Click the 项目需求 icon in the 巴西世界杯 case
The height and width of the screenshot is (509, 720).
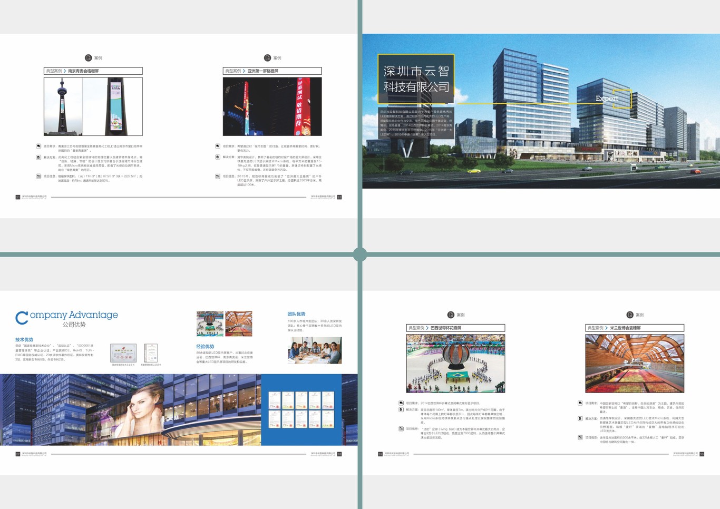401,403
